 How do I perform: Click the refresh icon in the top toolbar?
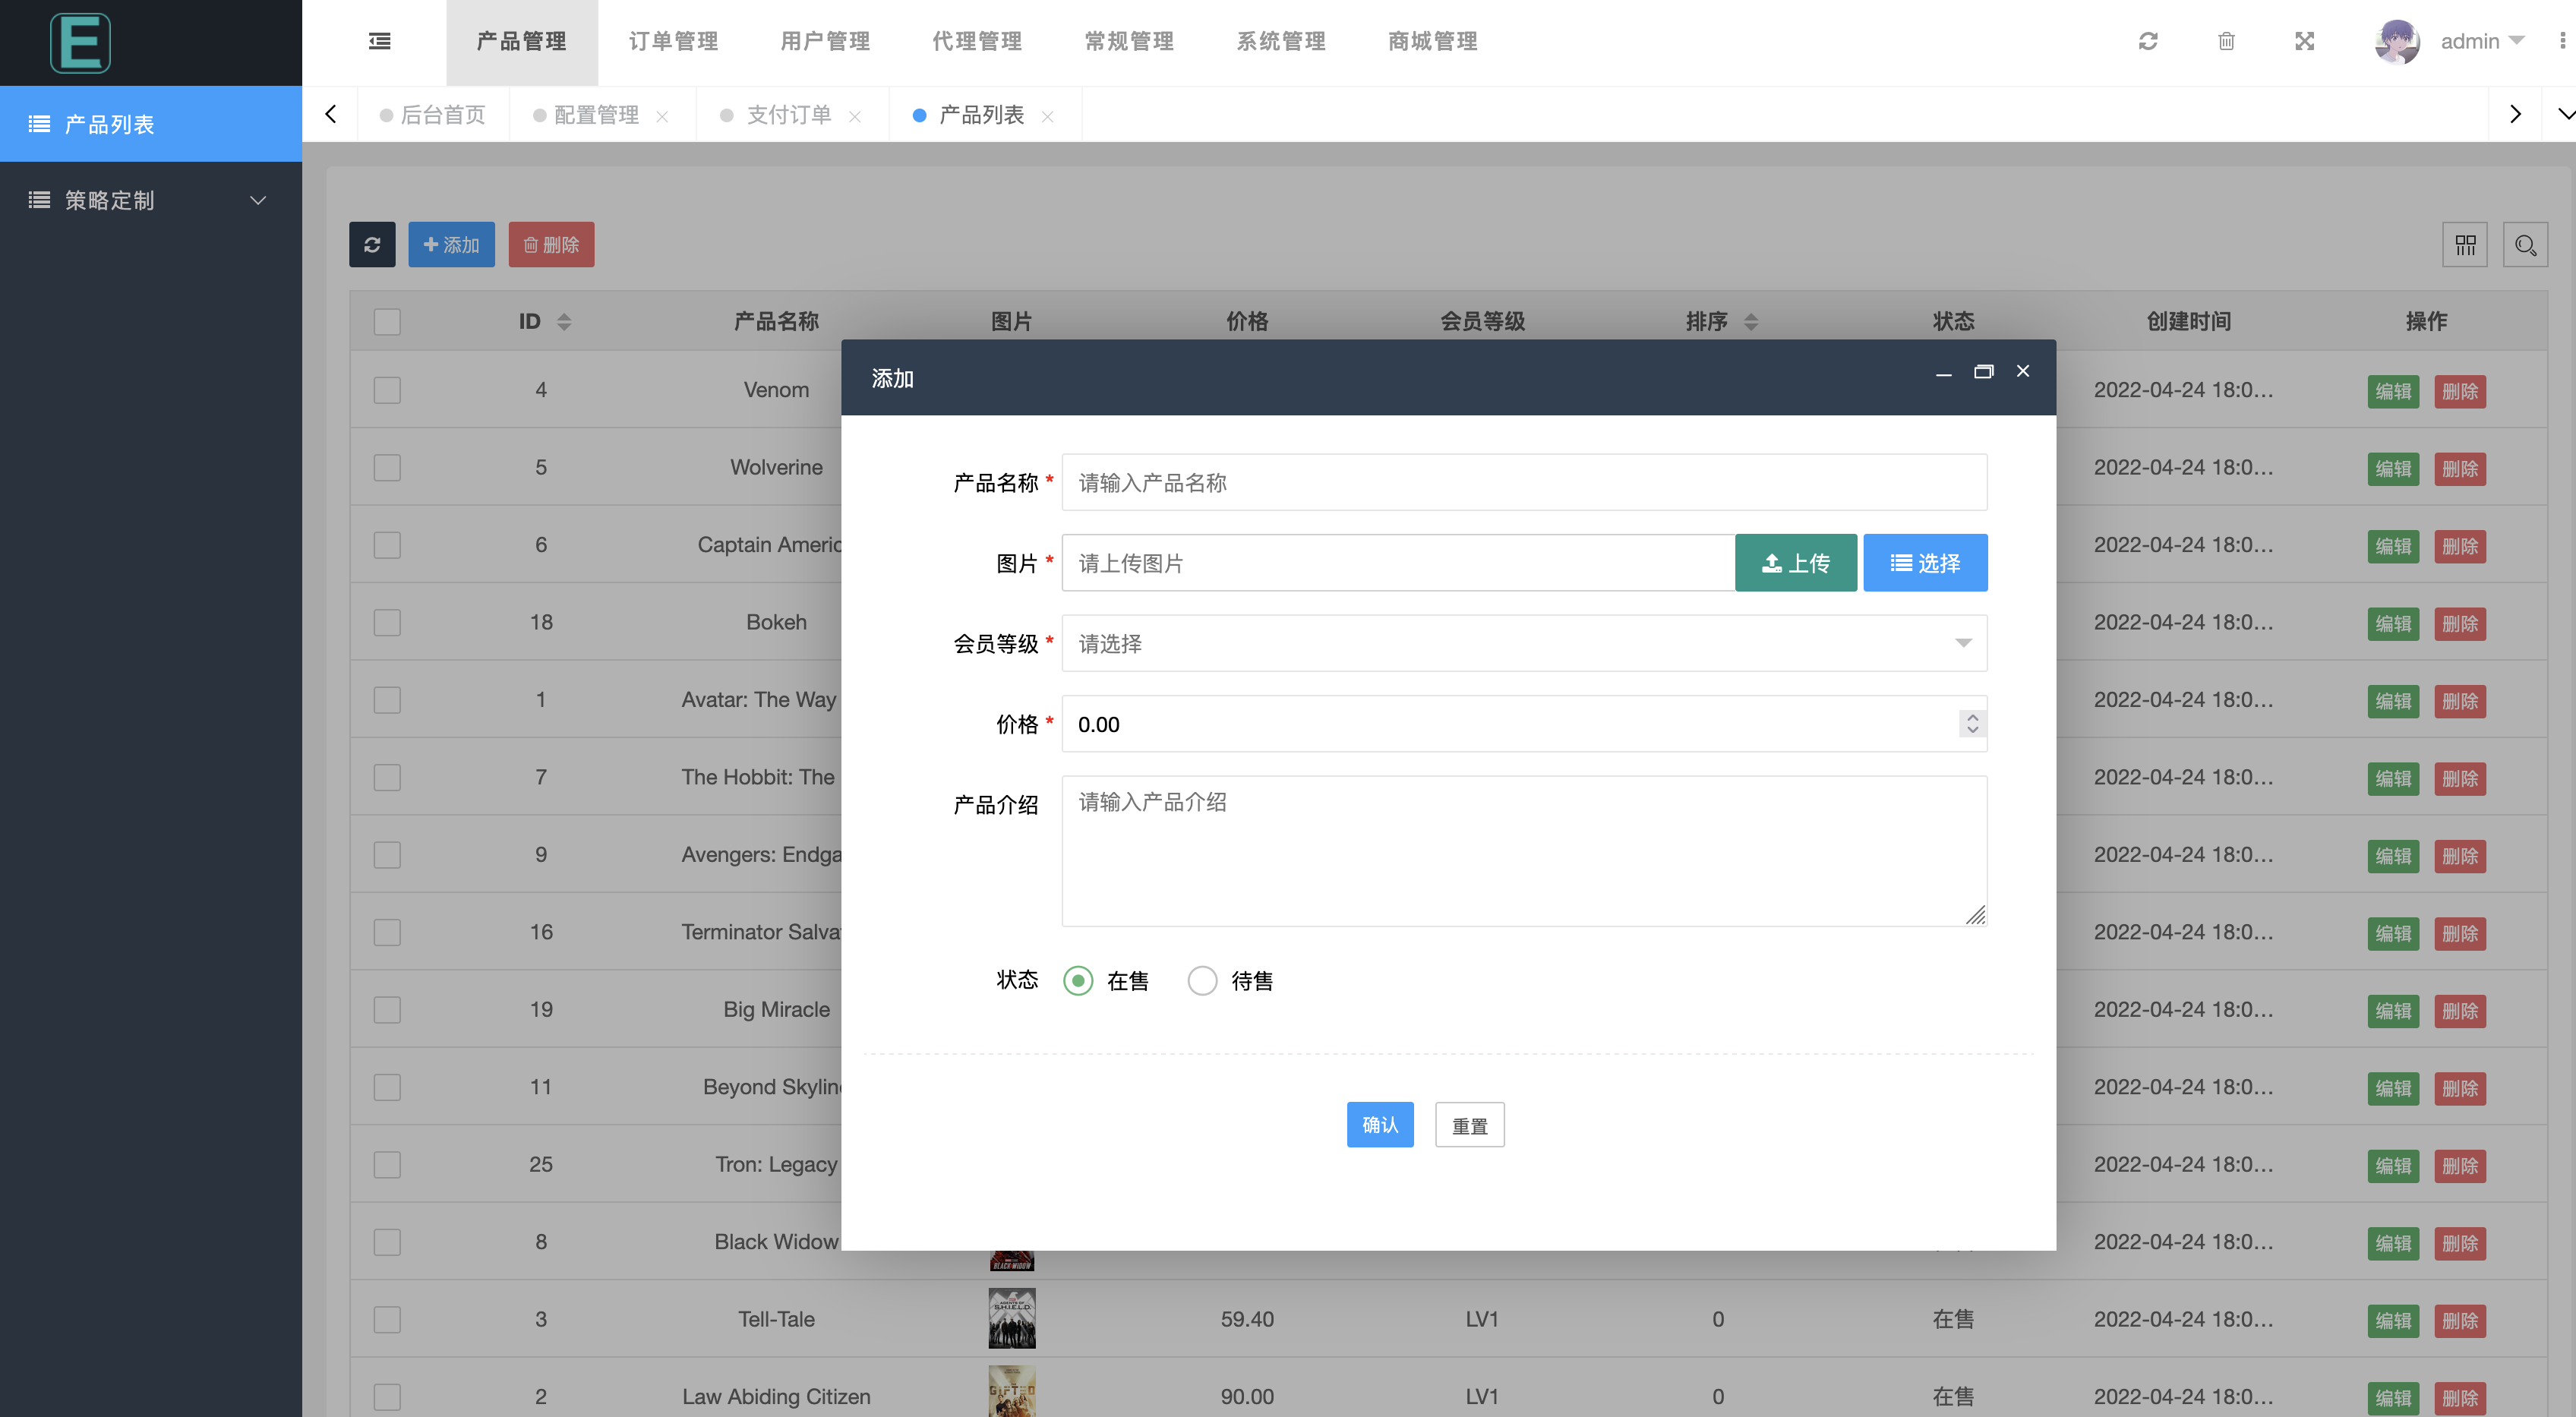(2147, 41)
